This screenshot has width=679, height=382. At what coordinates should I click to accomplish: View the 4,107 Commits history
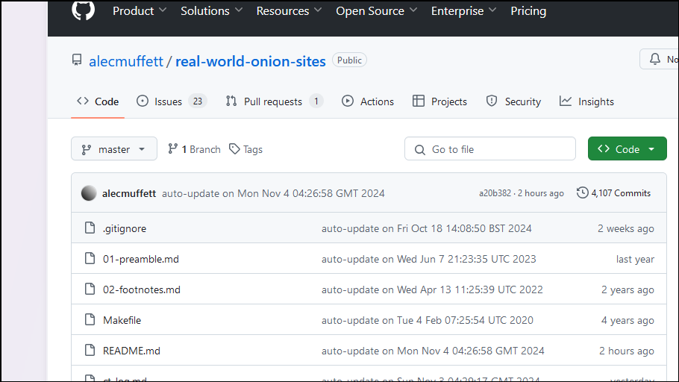(x=613, y=193)
